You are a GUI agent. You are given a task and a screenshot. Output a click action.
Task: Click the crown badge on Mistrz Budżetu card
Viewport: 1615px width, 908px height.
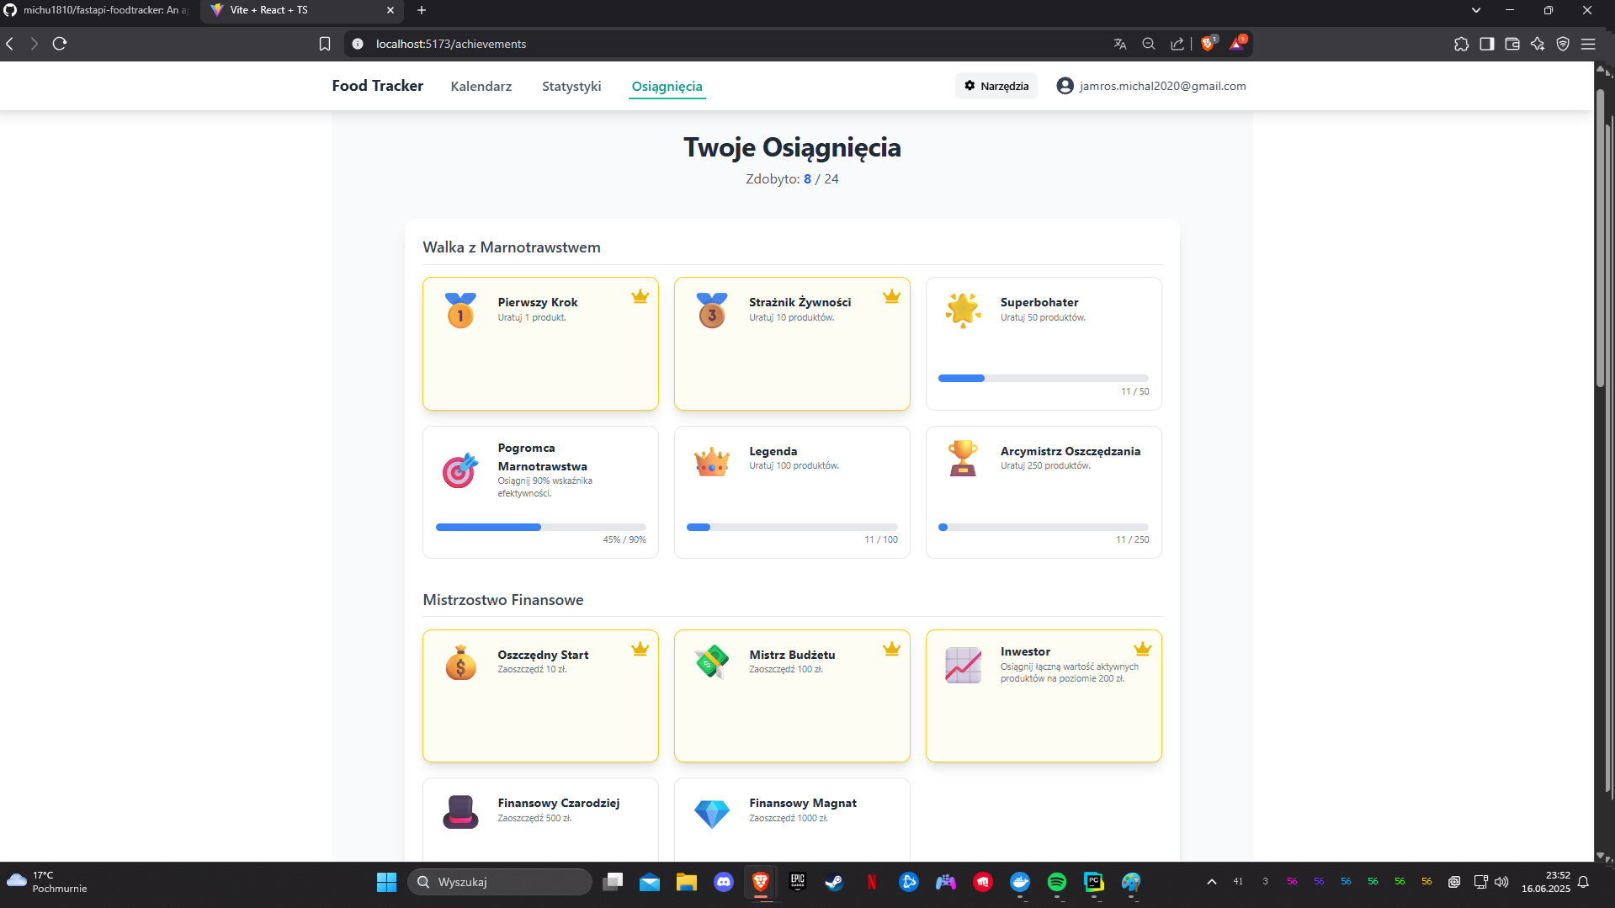click(892, 649)
